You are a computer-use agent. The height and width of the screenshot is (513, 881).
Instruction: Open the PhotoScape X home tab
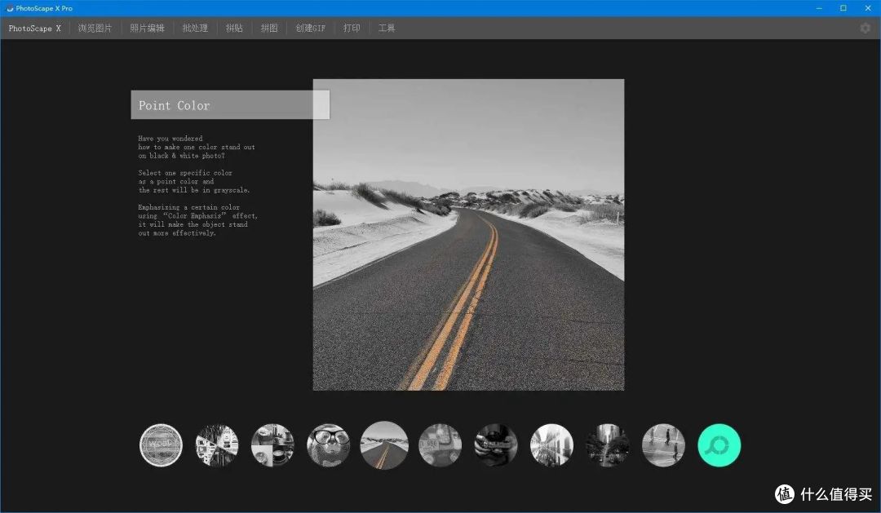pyautogui.click(x=34, y=28)
